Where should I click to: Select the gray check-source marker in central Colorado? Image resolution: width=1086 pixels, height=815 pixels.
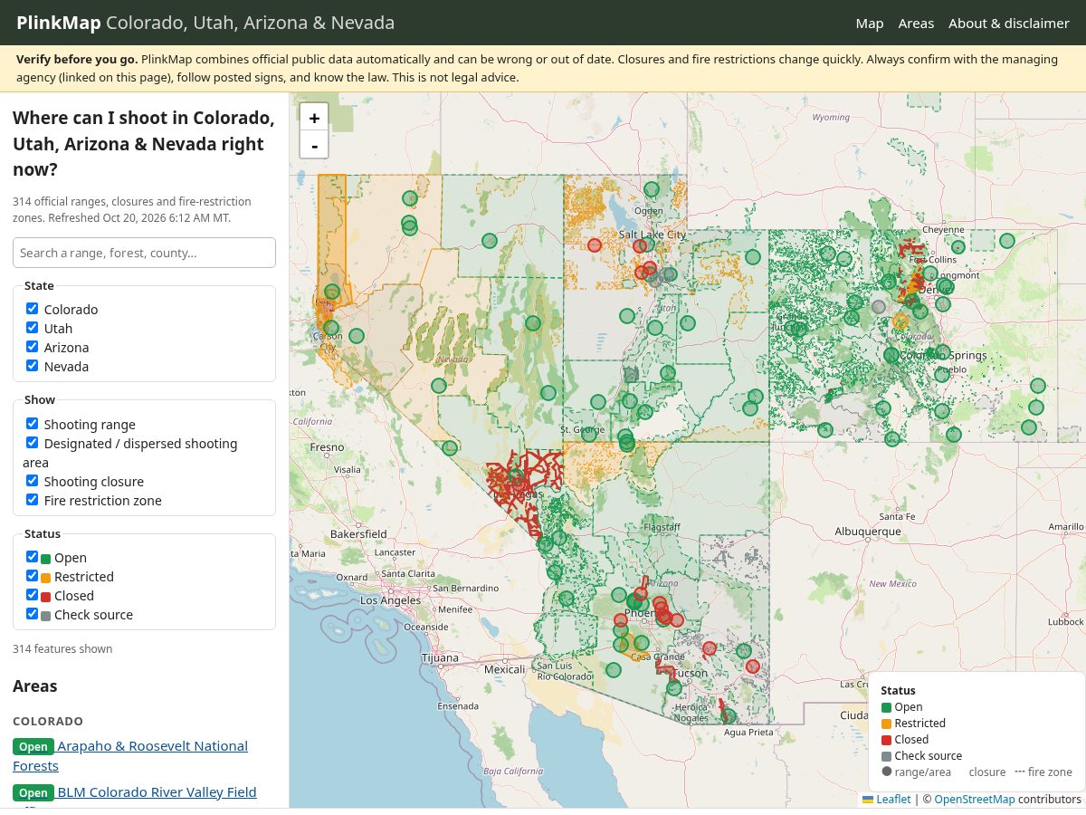pyautogui.click(x=878, y=307)
